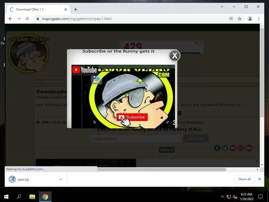Open Chrome's three-dot menu
The width and height of the screenshot is (269, 202).
click(x=258, y=19)
